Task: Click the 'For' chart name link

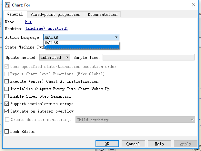Action: 28,22
